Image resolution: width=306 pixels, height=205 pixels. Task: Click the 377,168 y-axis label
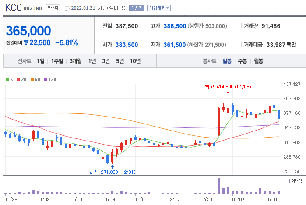pyautogui.click(x=292, y=113)
